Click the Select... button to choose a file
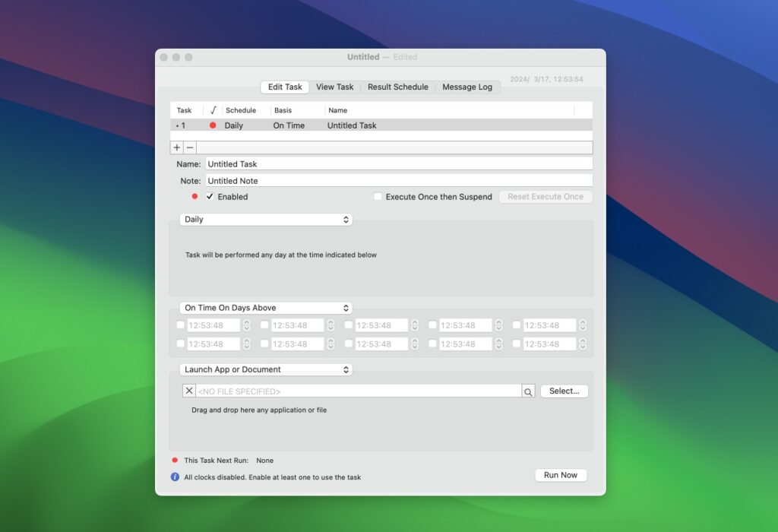The image size is (778, 532). [564, 390]
